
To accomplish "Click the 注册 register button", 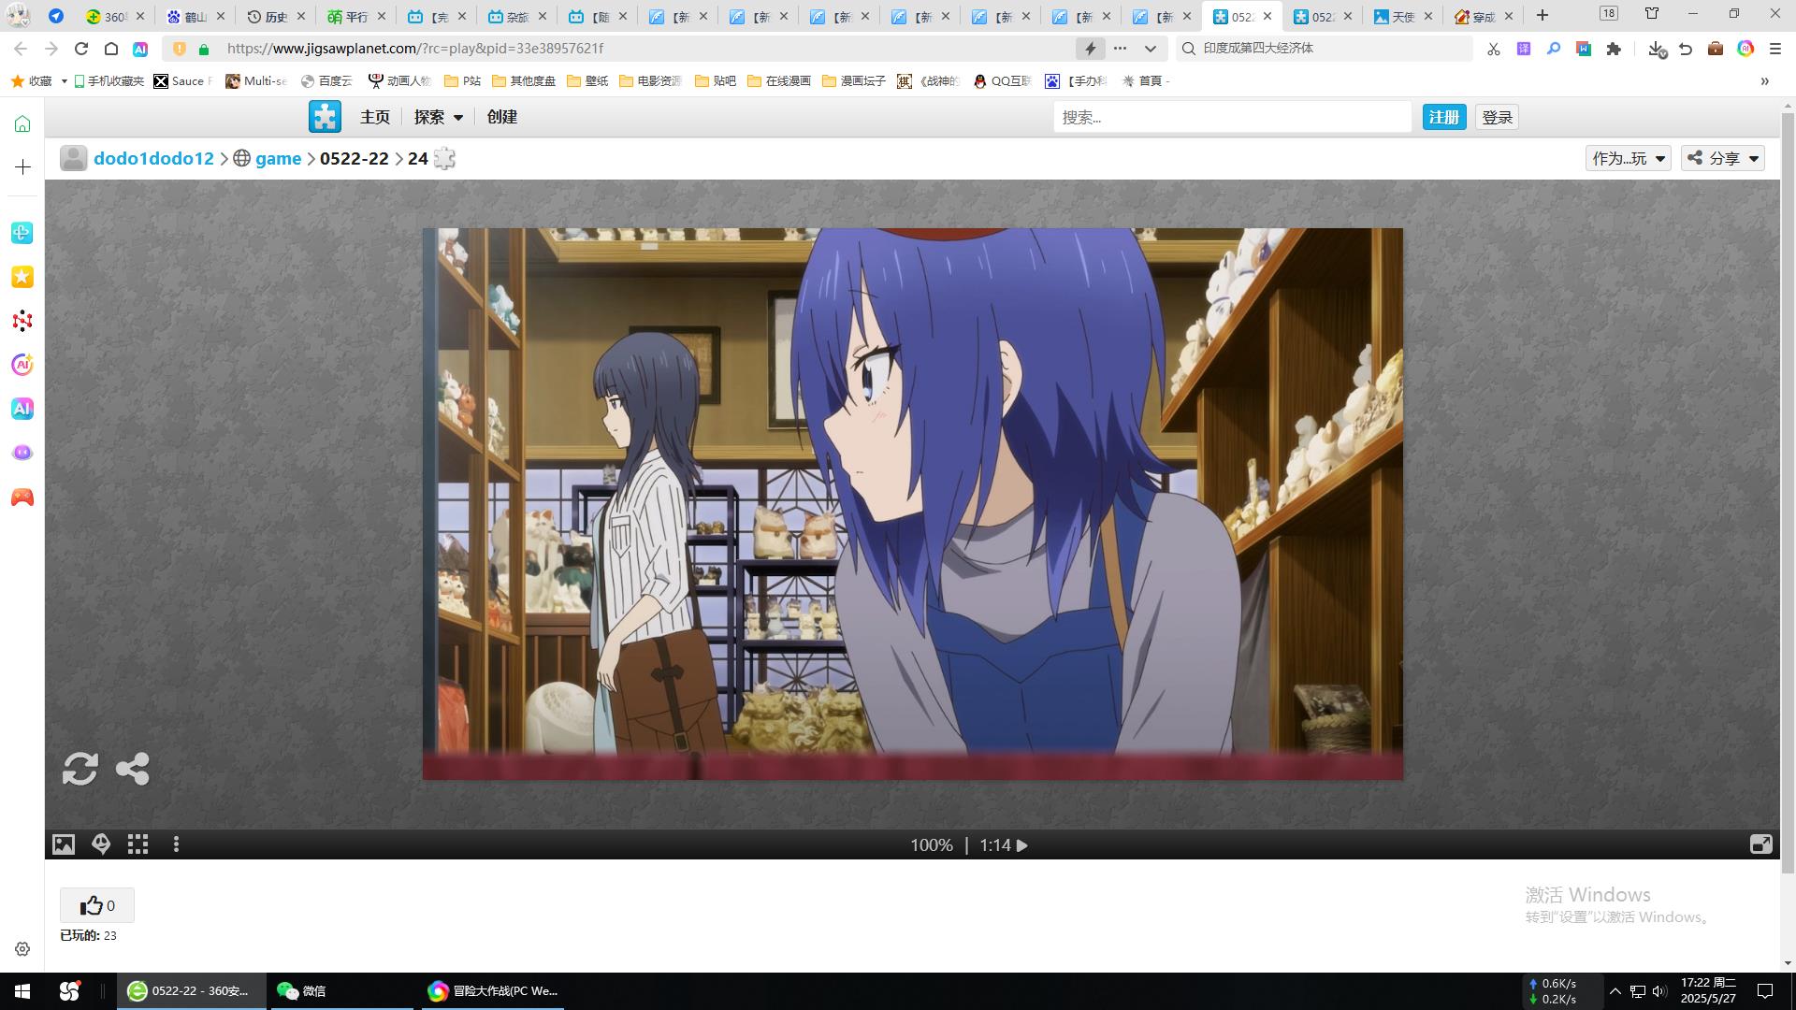I will pos(1444,117).
